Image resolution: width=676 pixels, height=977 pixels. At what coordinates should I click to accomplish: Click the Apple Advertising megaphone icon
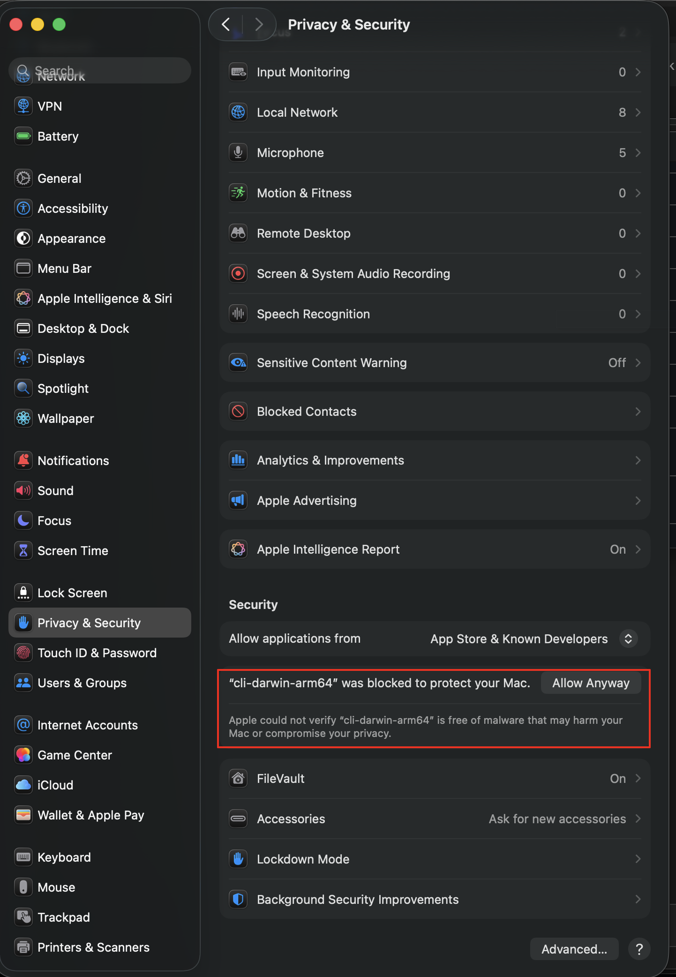coord(238,501)
